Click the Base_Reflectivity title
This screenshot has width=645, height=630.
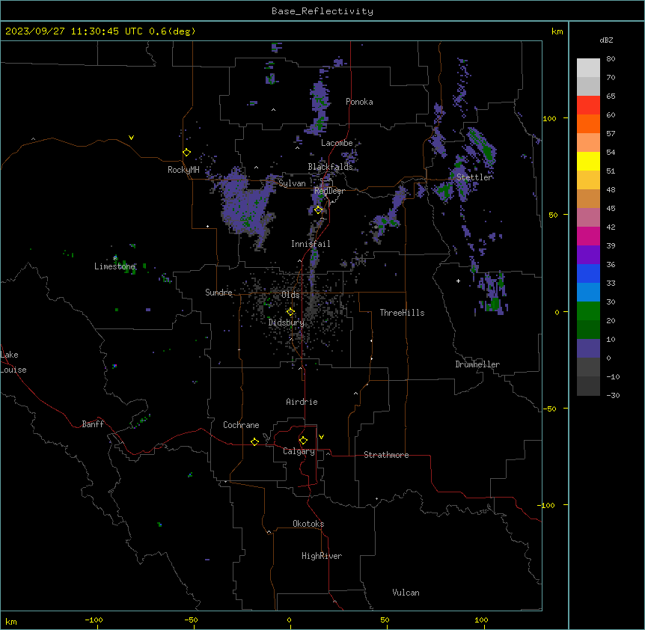322,11
